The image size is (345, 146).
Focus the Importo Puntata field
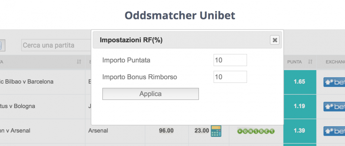(x=230, y=60)
